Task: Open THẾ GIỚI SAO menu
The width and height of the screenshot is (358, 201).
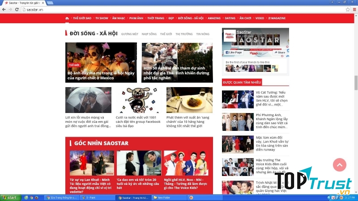Action: pos(82,18)
